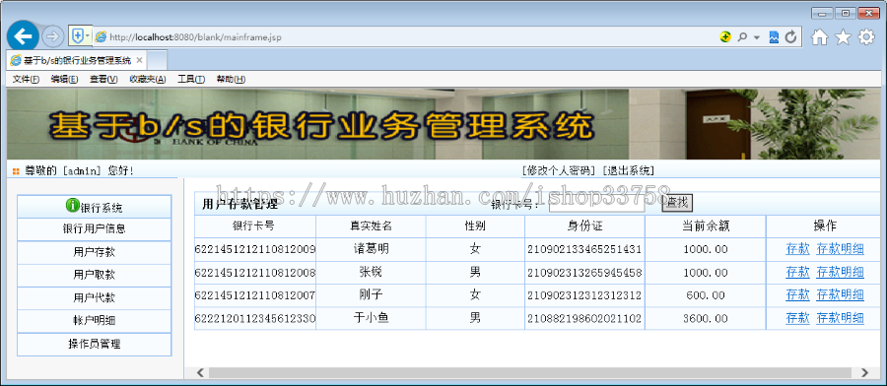This screenshot has width=887, height=386.
Task: Click the balance value 3600.00
Action: point(705,319)
